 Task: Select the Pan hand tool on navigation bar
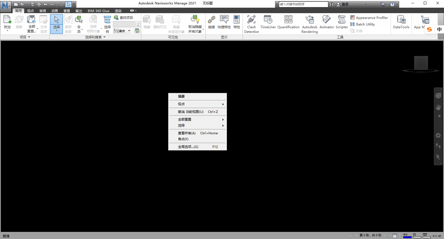(438, 107)
